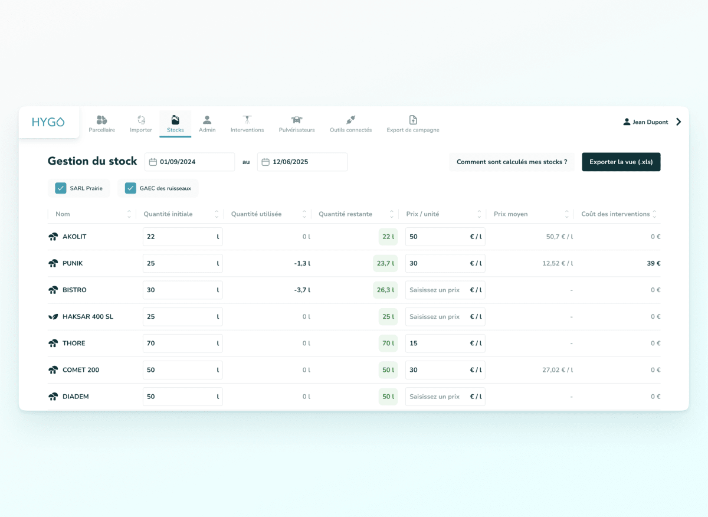Edit AKOLIT initial quantity field

click(183, 237)
